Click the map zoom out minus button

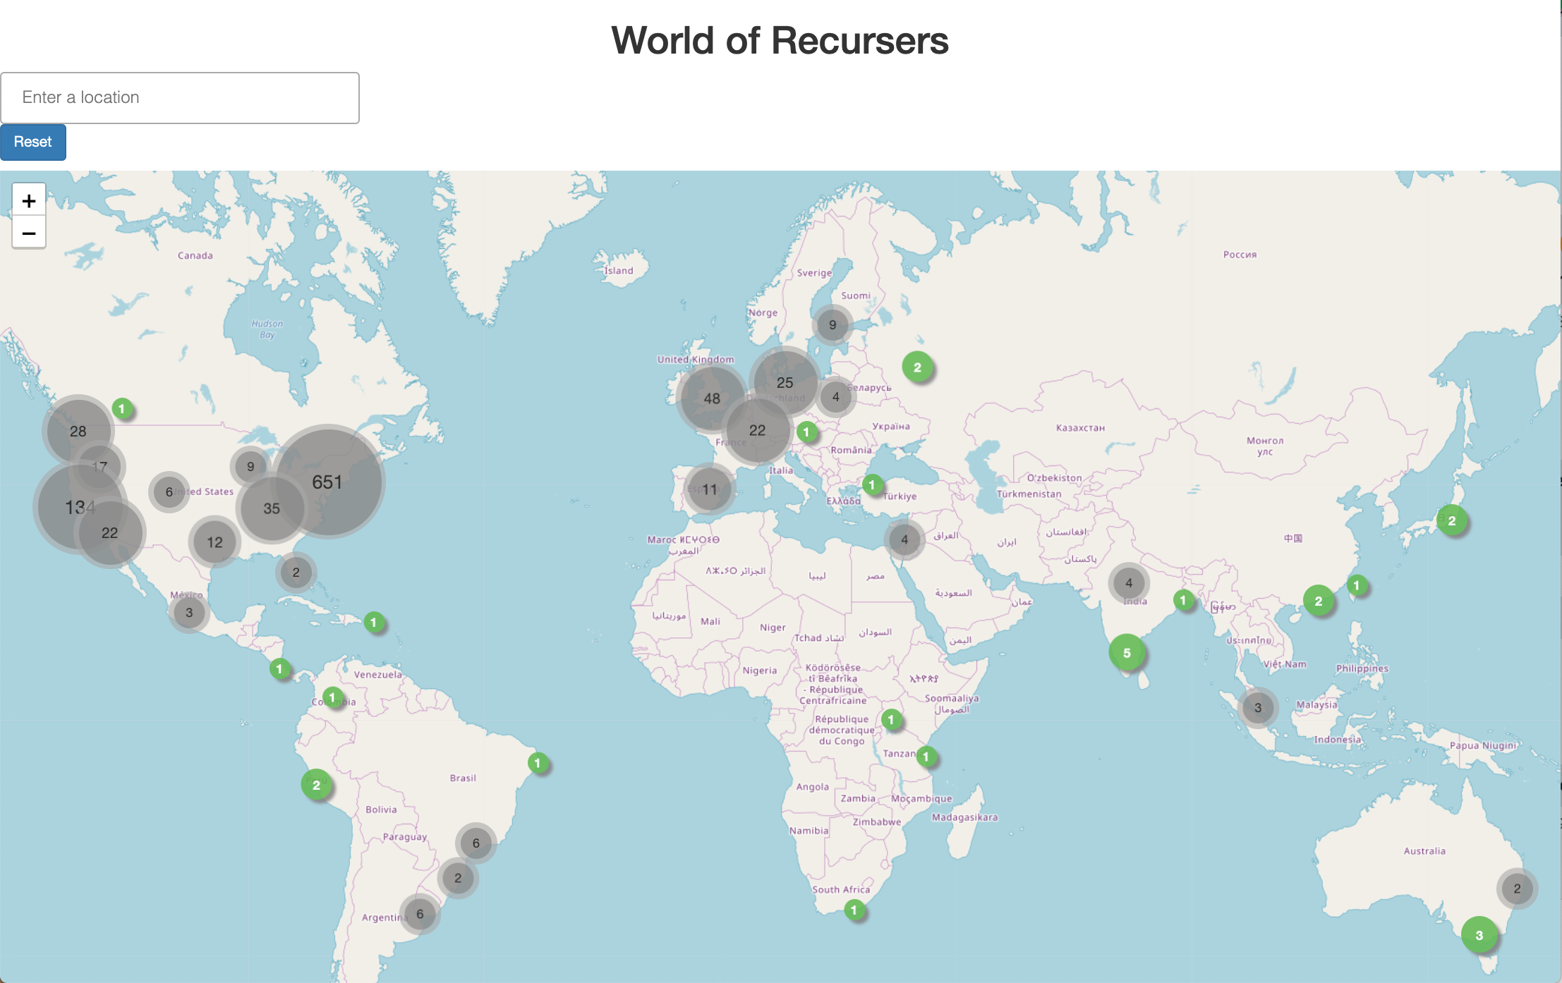pos(29,233)
